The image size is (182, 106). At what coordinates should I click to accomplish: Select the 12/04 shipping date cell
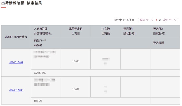click(76, 87)
